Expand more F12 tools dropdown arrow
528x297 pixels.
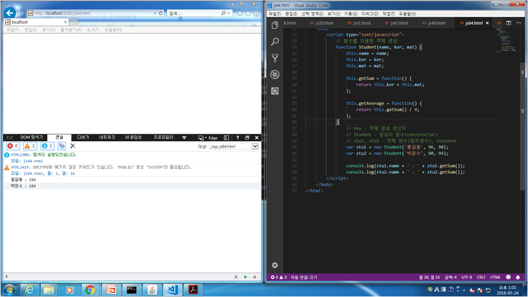click(184, 138)
